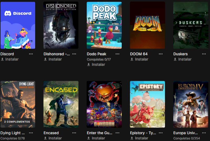Install Duskers
The width and height of the screenshot is (210, 141).
click(x=183, y=59)
